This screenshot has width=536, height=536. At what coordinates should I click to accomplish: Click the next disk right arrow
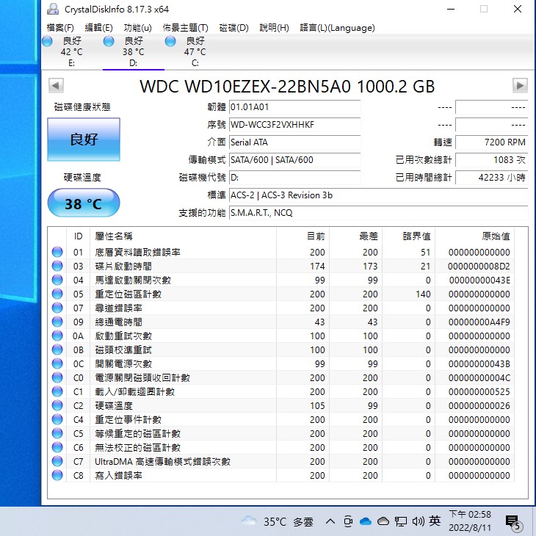pos(520,86)
